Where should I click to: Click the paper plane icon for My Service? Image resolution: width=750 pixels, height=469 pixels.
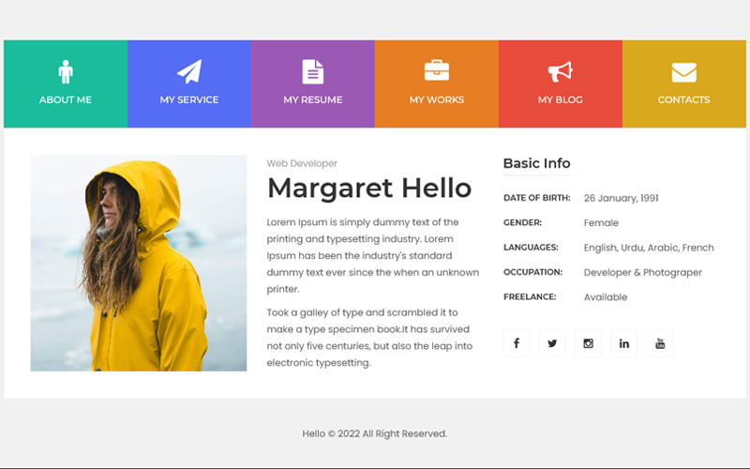[x=189, y=72]
